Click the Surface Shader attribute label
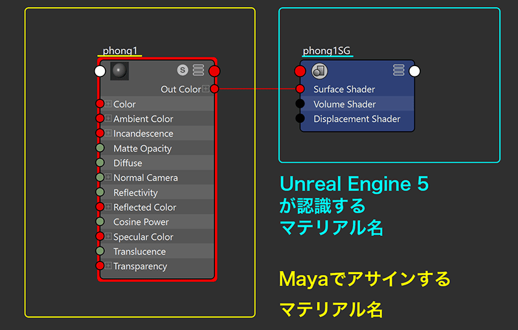This screenshot has width=518, height=330. 344,89
